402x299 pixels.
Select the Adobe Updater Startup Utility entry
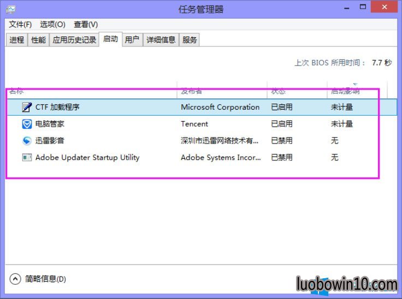tap(87, 157)
